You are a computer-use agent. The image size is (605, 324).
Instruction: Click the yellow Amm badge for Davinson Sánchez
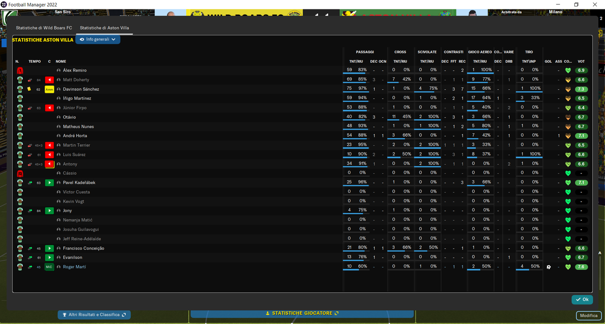(49, 89)
